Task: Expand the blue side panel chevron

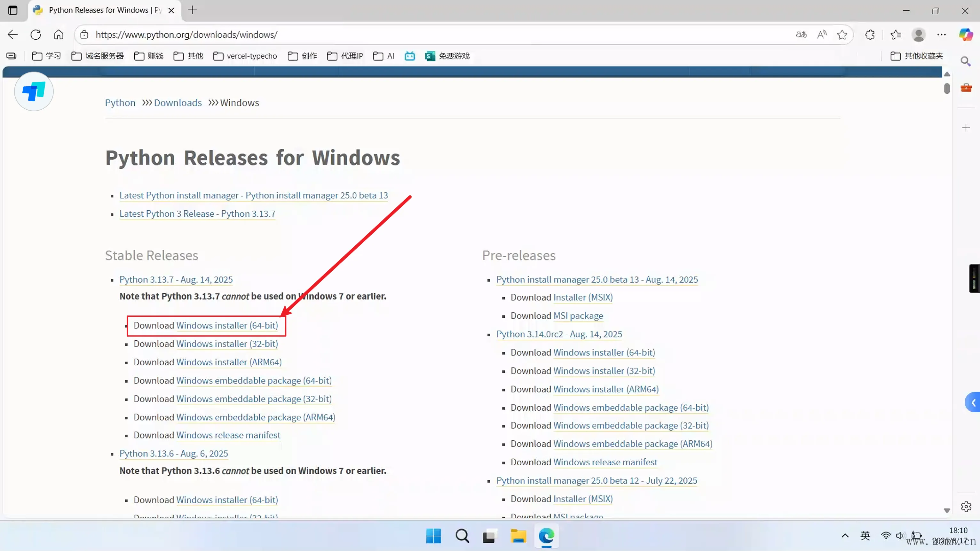Action: pos(973,402)
